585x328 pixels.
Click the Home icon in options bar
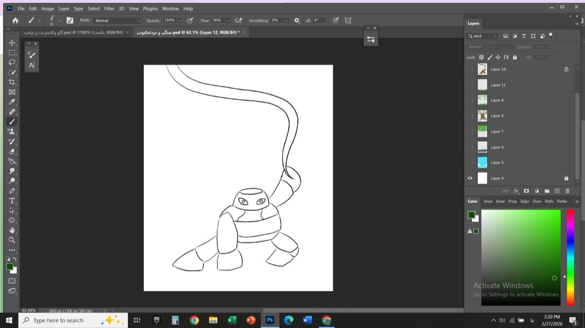pyautogui.click(x=15, y=20)
